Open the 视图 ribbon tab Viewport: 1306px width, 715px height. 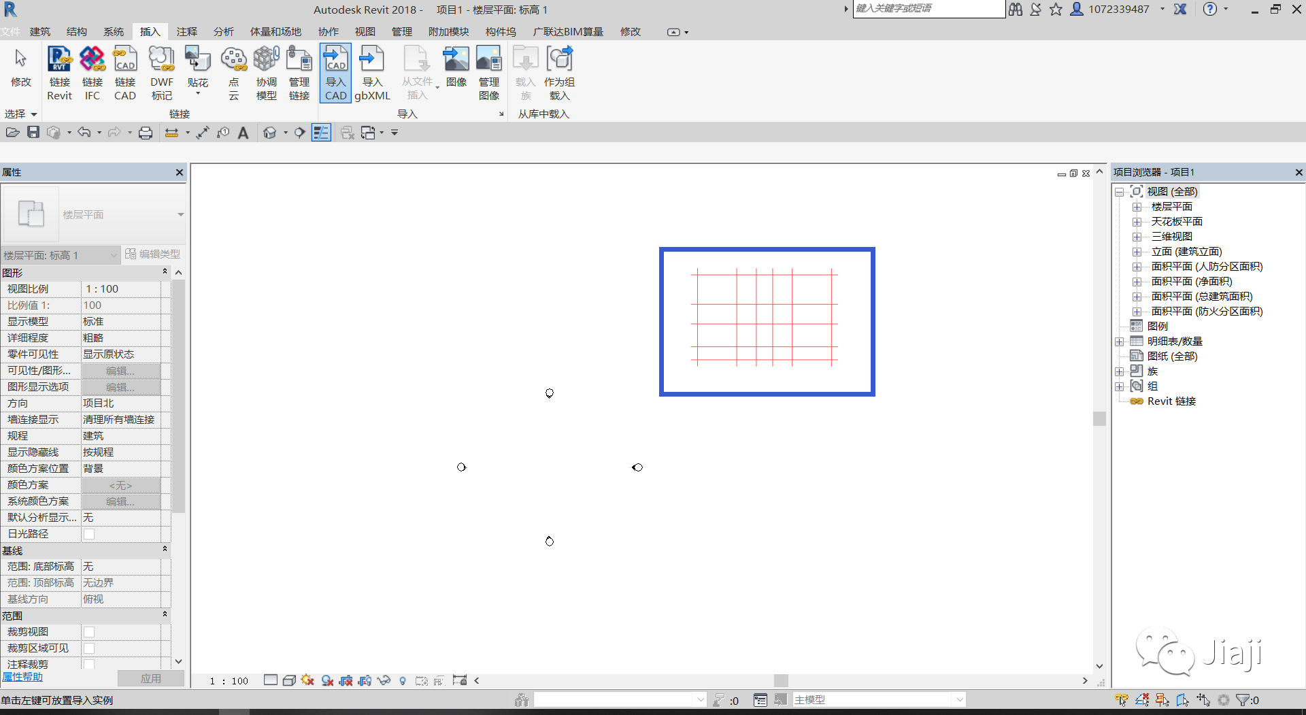pos(365,32)
